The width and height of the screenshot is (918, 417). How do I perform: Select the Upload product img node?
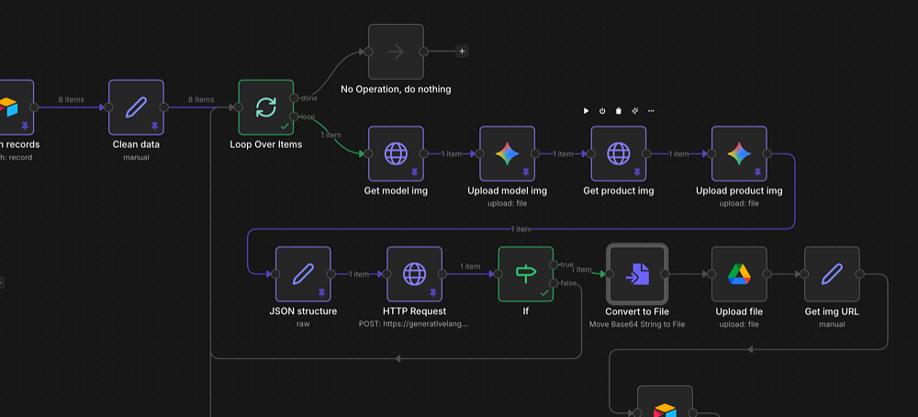point(739,153)
